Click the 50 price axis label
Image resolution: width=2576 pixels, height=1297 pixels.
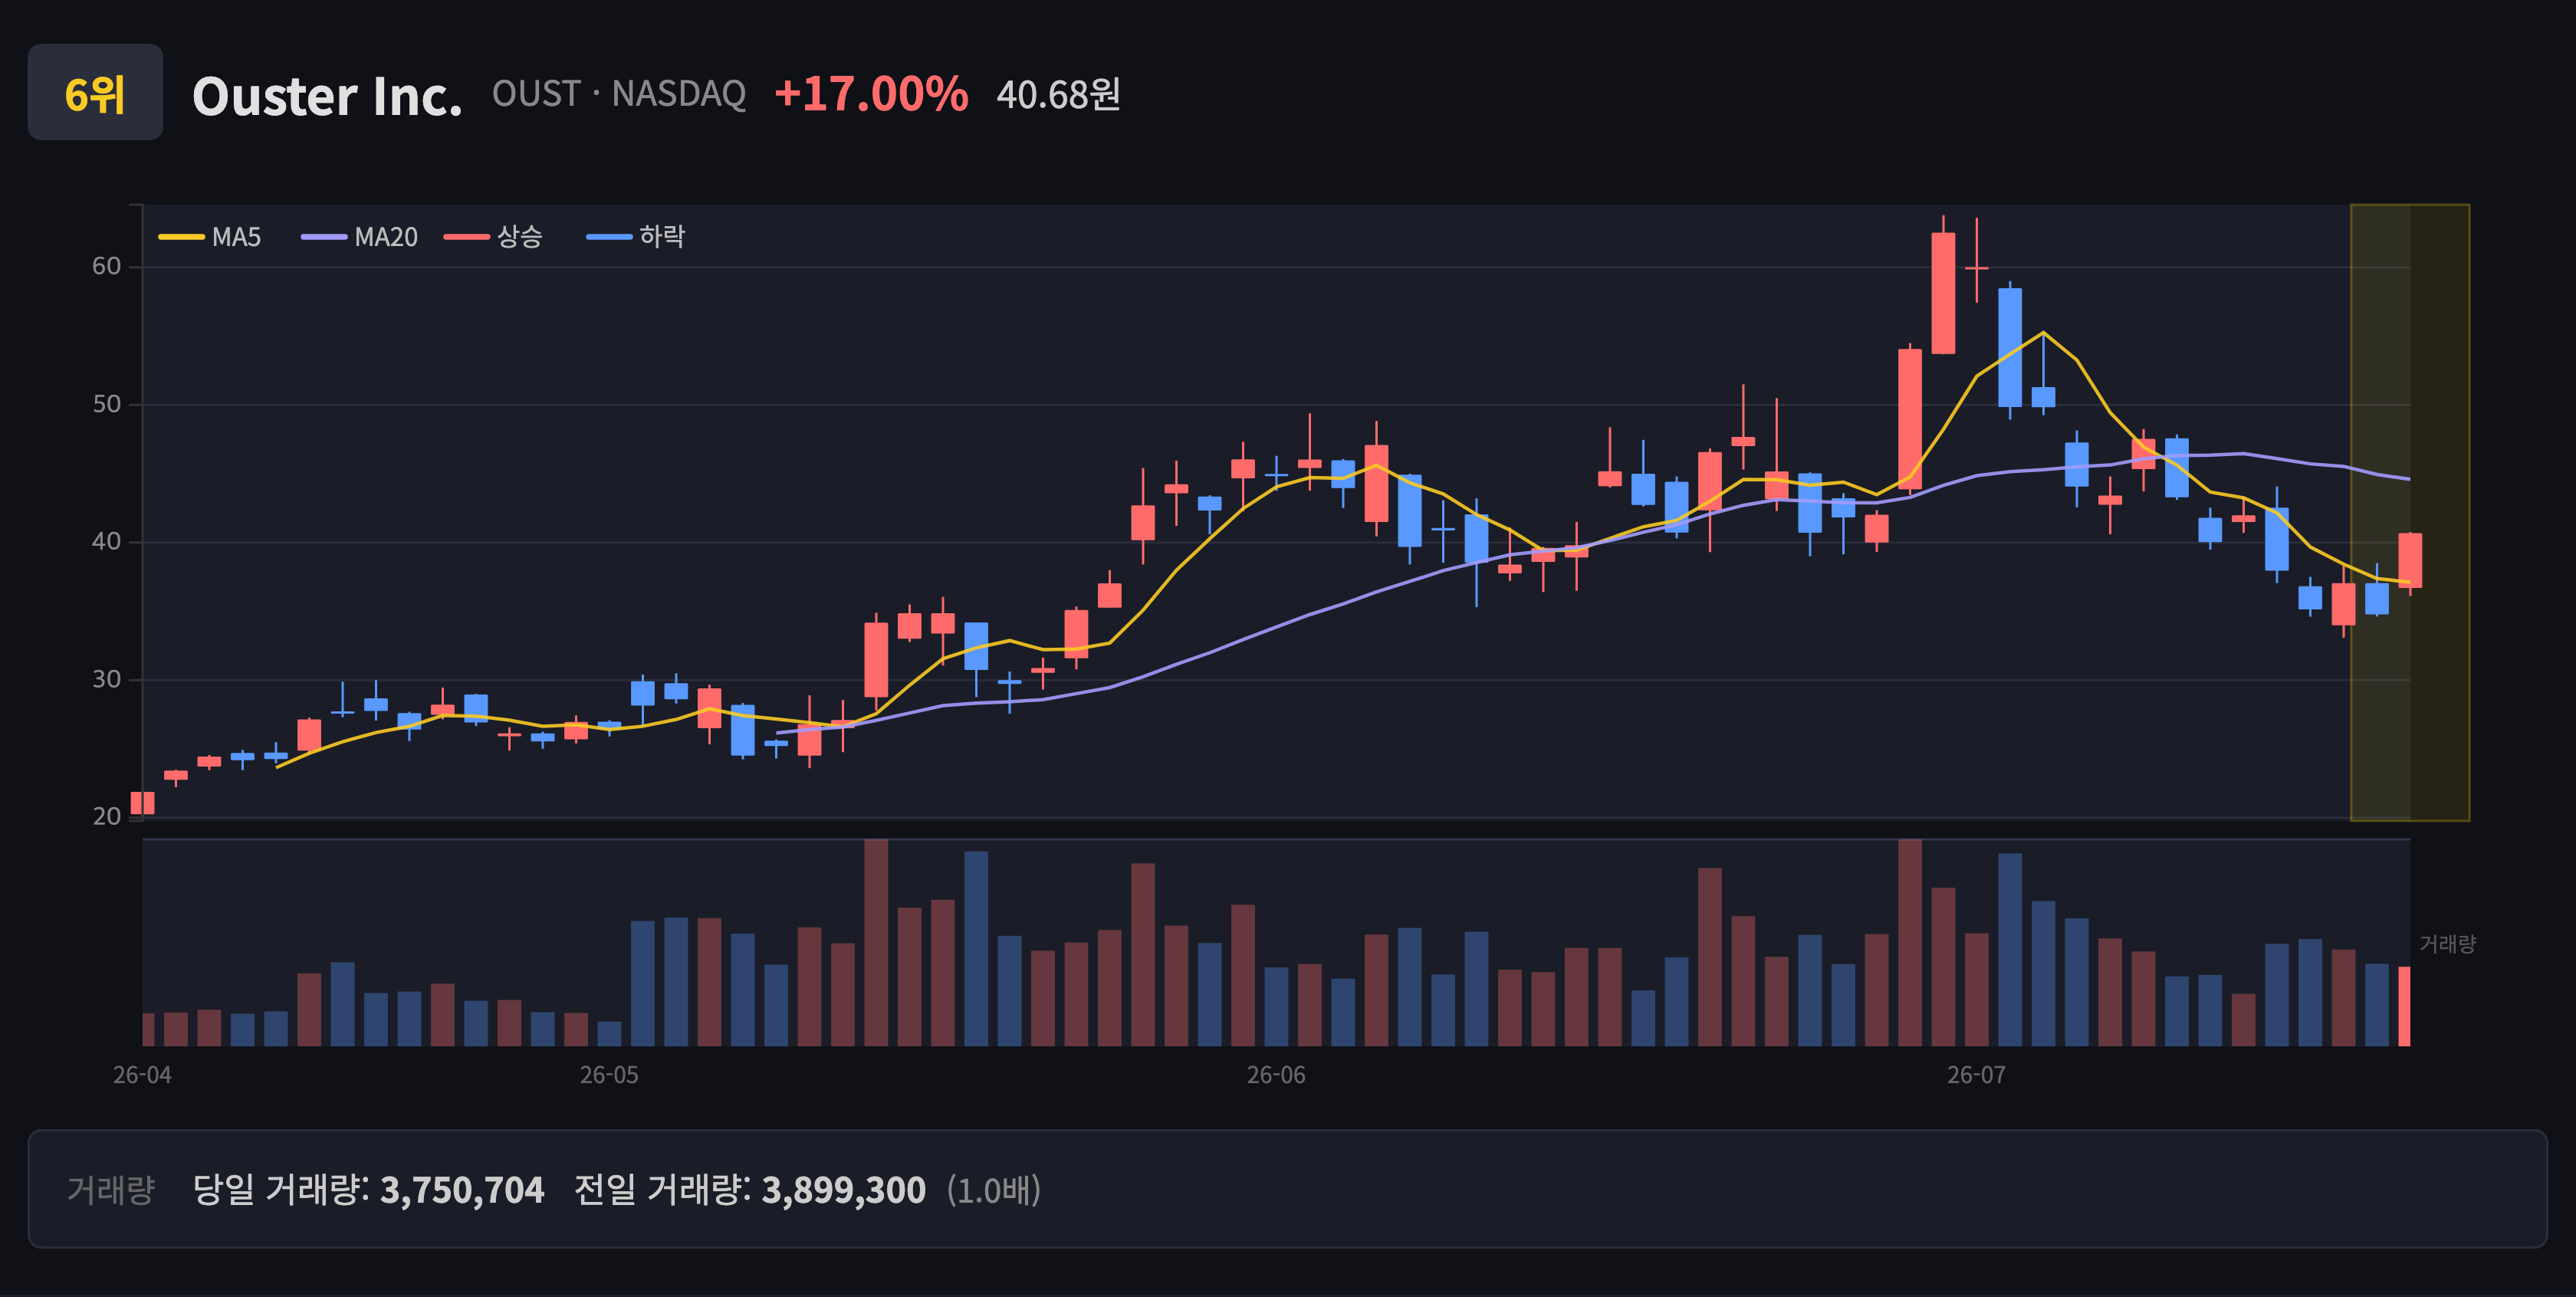point(106,404)
